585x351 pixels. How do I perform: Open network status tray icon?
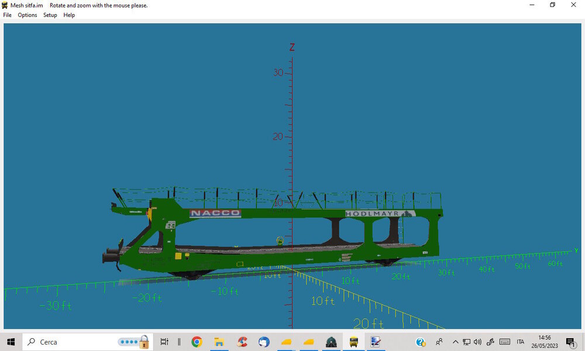tap(466, 342)
